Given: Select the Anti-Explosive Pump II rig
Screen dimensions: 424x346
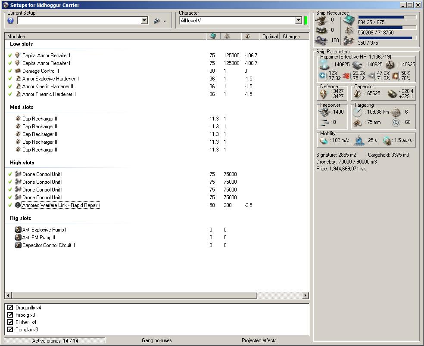Looking at the screenshot, I should click(x=45, y=229).
